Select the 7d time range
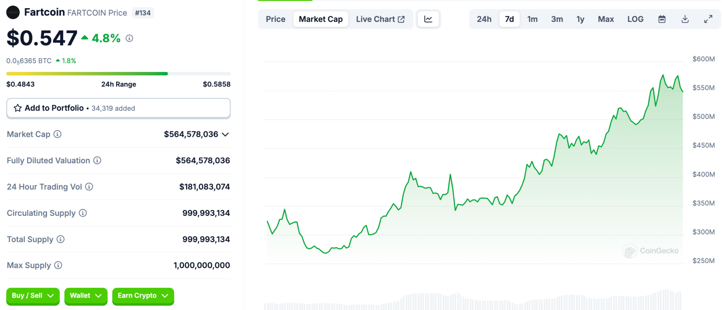 coord(509,19)
